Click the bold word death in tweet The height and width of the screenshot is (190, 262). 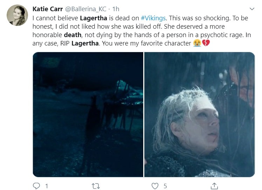pos(73,35)
